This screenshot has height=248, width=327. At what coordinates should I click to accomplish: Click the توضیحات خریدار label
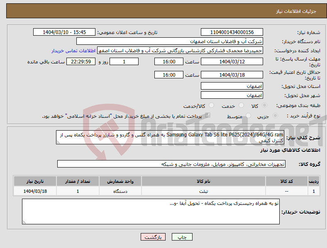(x=301, y=212)
